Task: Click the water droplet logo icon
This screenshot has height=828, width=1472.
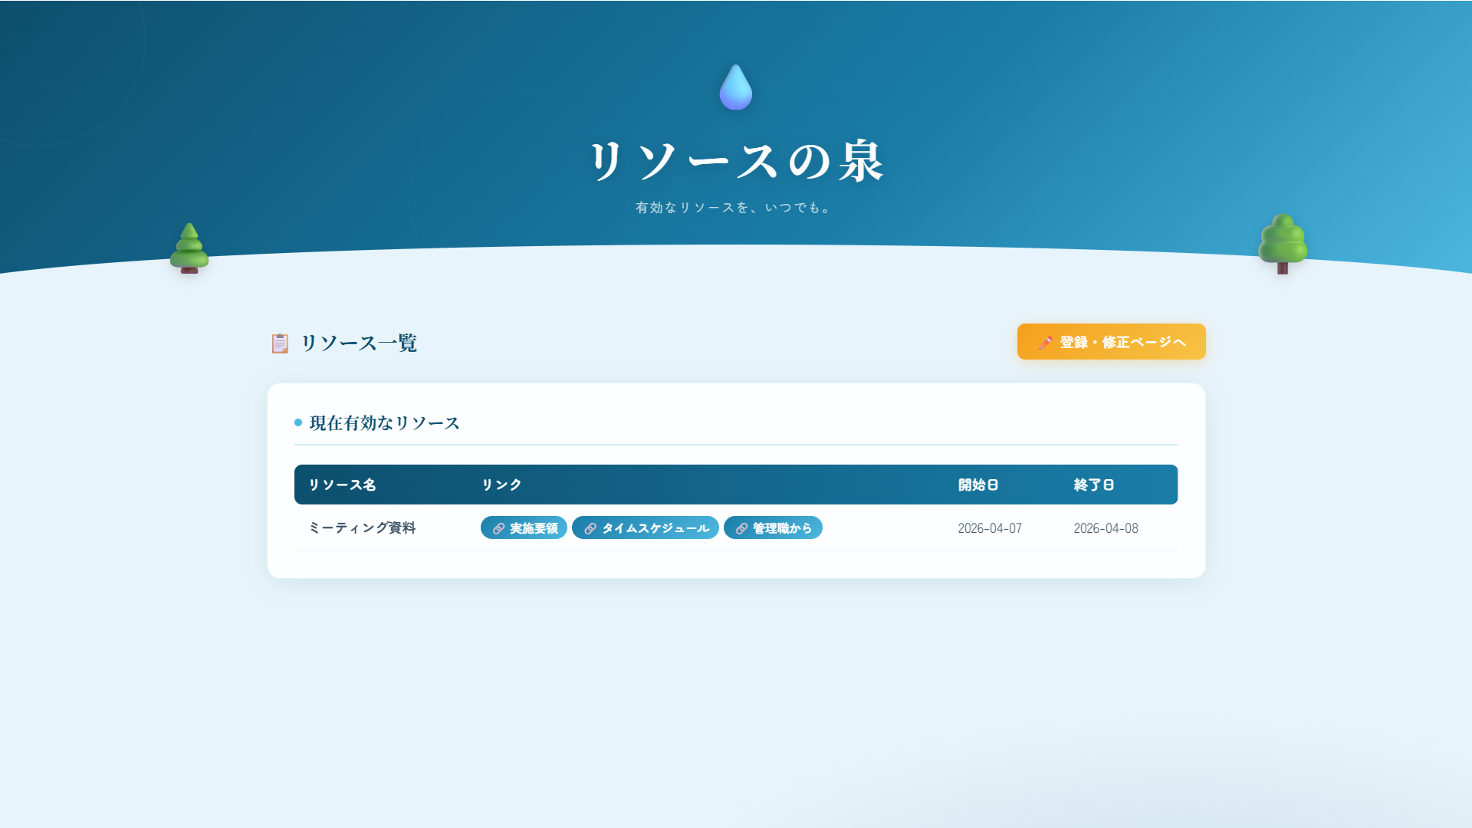Action: [735, 87]
